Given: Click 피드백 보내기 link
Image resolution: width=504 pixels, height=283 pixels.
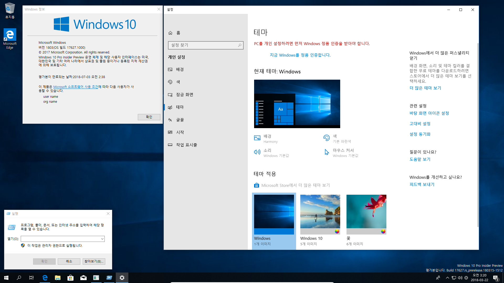Looking at the screenshot, I should click(422, 184).
